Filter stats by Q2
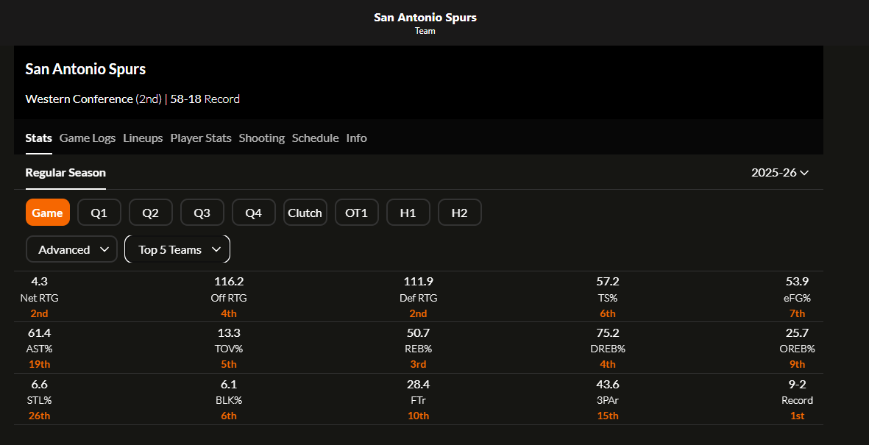Viewport: 869px width, 445px height. click(x=151, y=213)
